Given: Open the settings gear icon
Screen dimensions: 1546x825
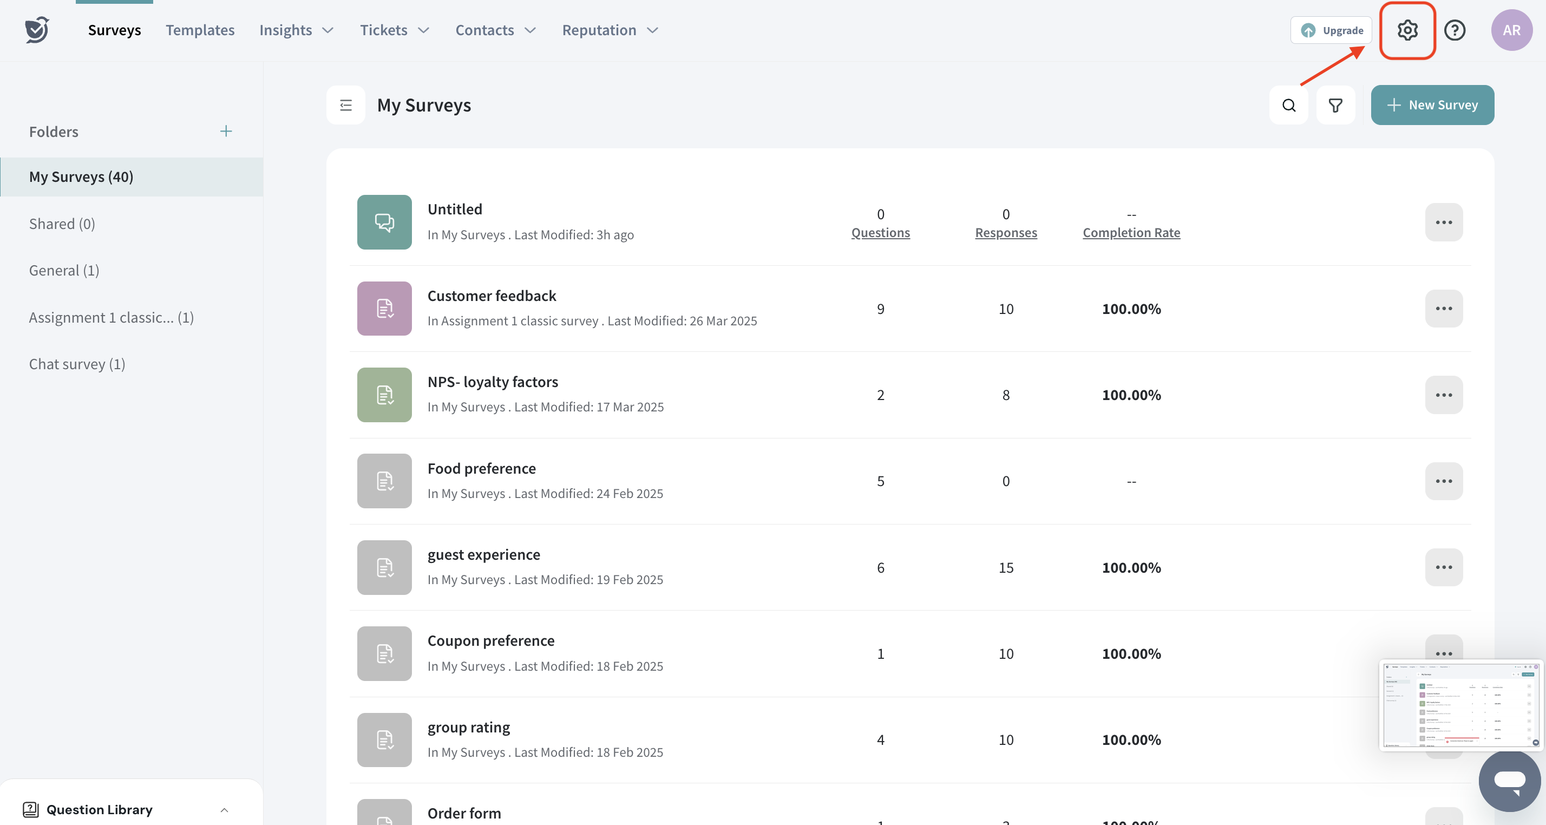Looking at the screenshot, I should pos(1407,30).
